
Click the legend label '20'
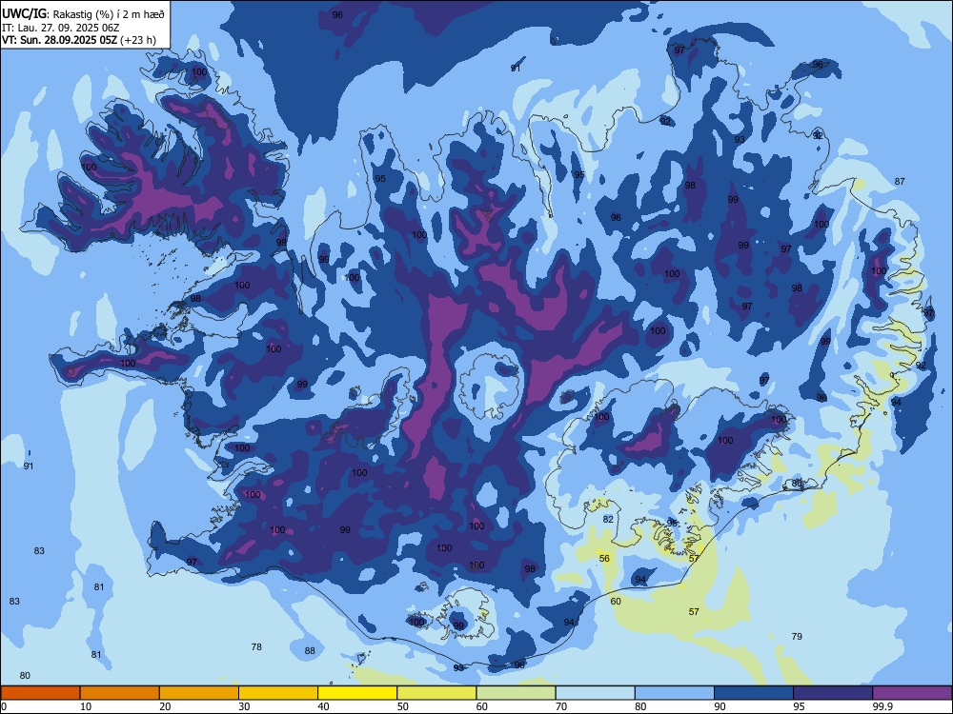(165, 706)
